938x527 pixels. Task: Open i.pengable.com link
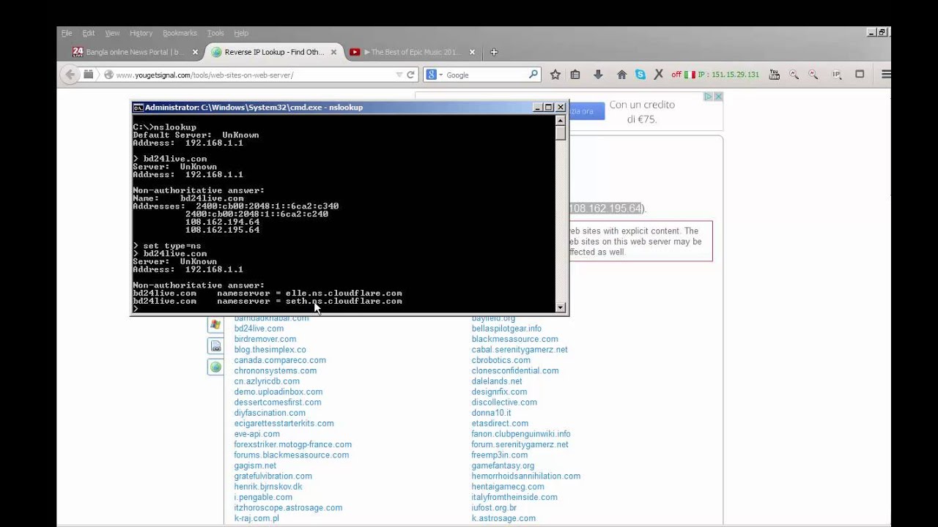click(x=263, y=497)
